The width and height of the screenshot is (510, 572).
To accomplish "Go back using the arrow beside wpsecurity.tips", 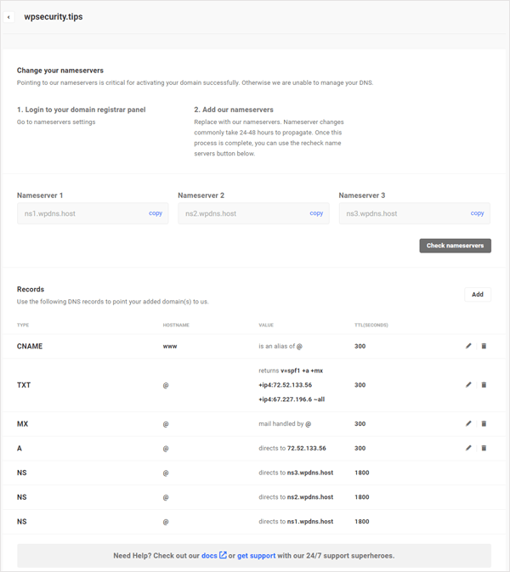I will pos(8,17).
